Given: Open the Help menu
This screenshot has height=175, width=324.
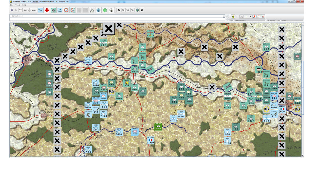Looking at the screenshot, I should [x=24, y=5].
